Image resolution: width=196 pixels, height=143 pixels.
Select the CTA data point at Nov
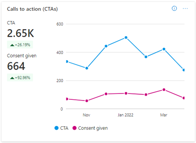coord(87,68)
